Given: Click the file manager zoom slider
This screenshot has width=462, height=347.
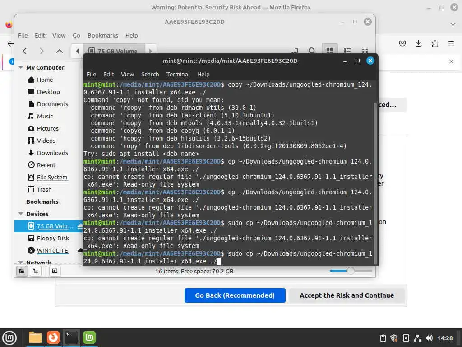Looking at the screenshot, I should pos(351,271).
